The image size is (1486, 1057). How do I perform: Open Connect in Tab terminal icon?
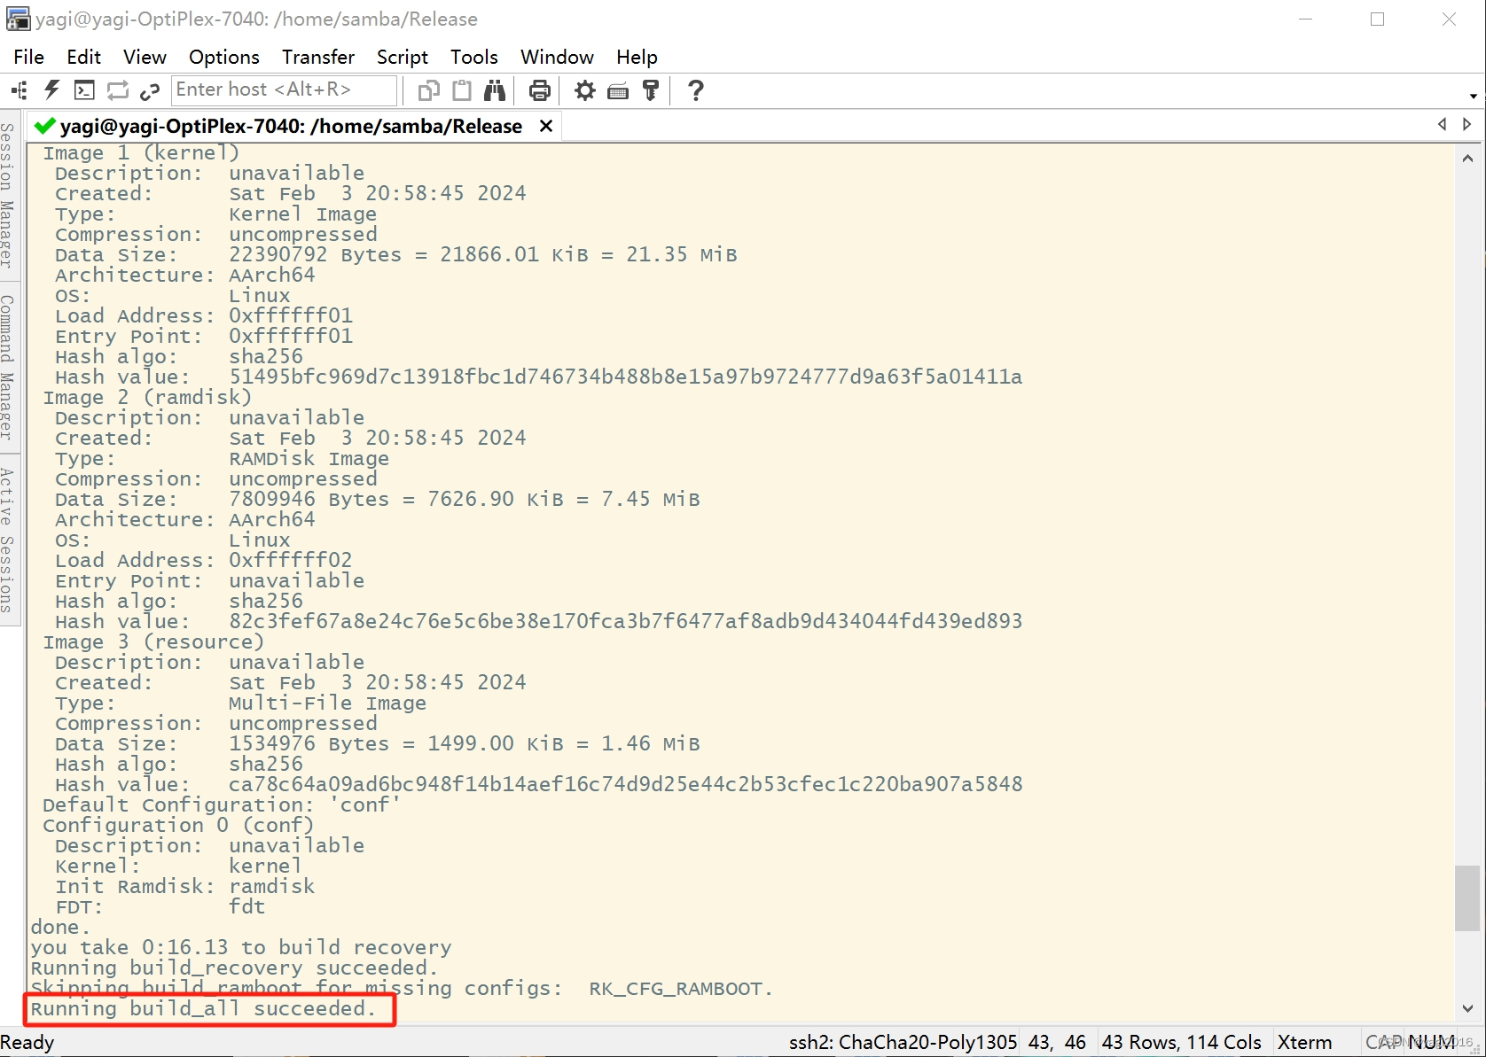coord(84,90)
